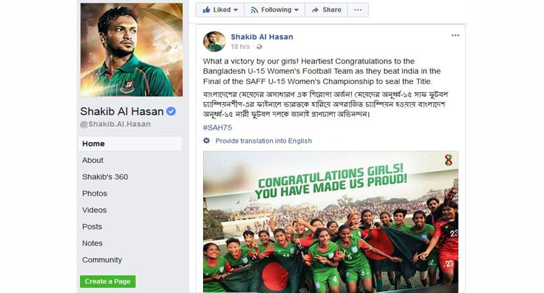Viewport: 544px width, 293px height.
Task: Open the Congratulations Girls post image
Action: pyautogui.click(x=331, y=221)
